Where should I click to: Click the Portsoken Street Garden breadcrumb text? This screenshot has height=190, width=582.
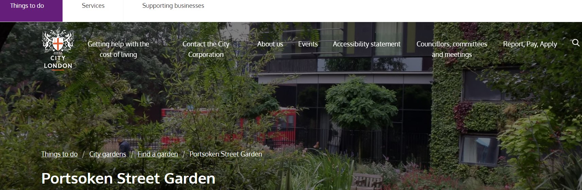point(226,154)
